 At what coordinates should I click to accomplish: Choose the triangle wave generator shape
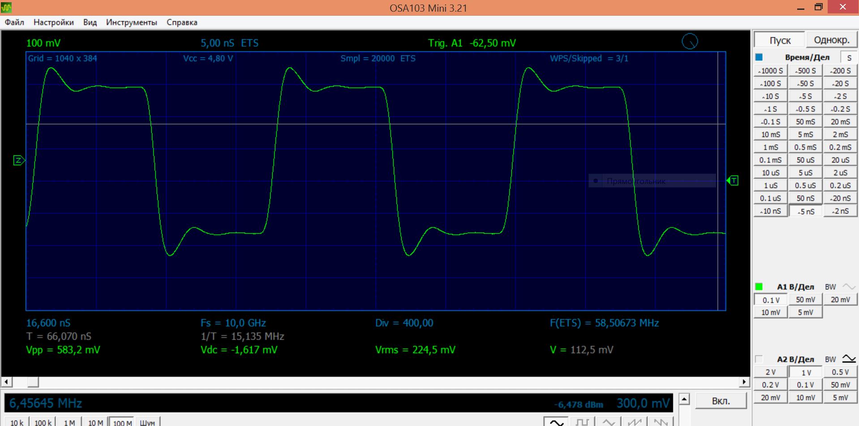[x=608, y=422]
